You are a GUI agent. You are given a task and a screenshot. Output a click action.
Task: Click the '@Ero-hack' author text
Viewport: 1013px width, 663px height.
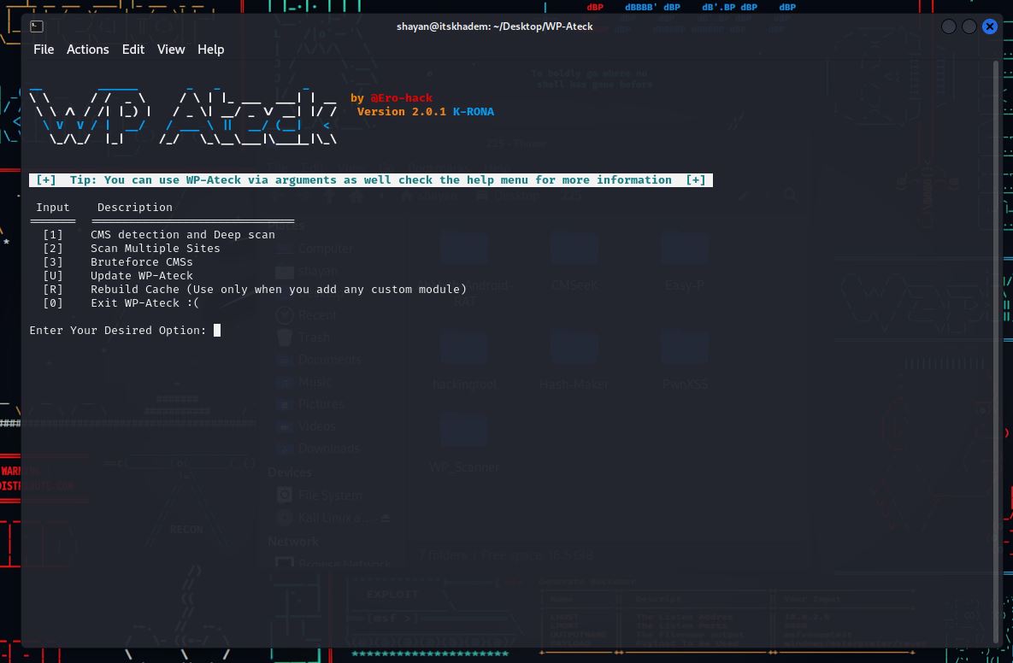point(401,98)
